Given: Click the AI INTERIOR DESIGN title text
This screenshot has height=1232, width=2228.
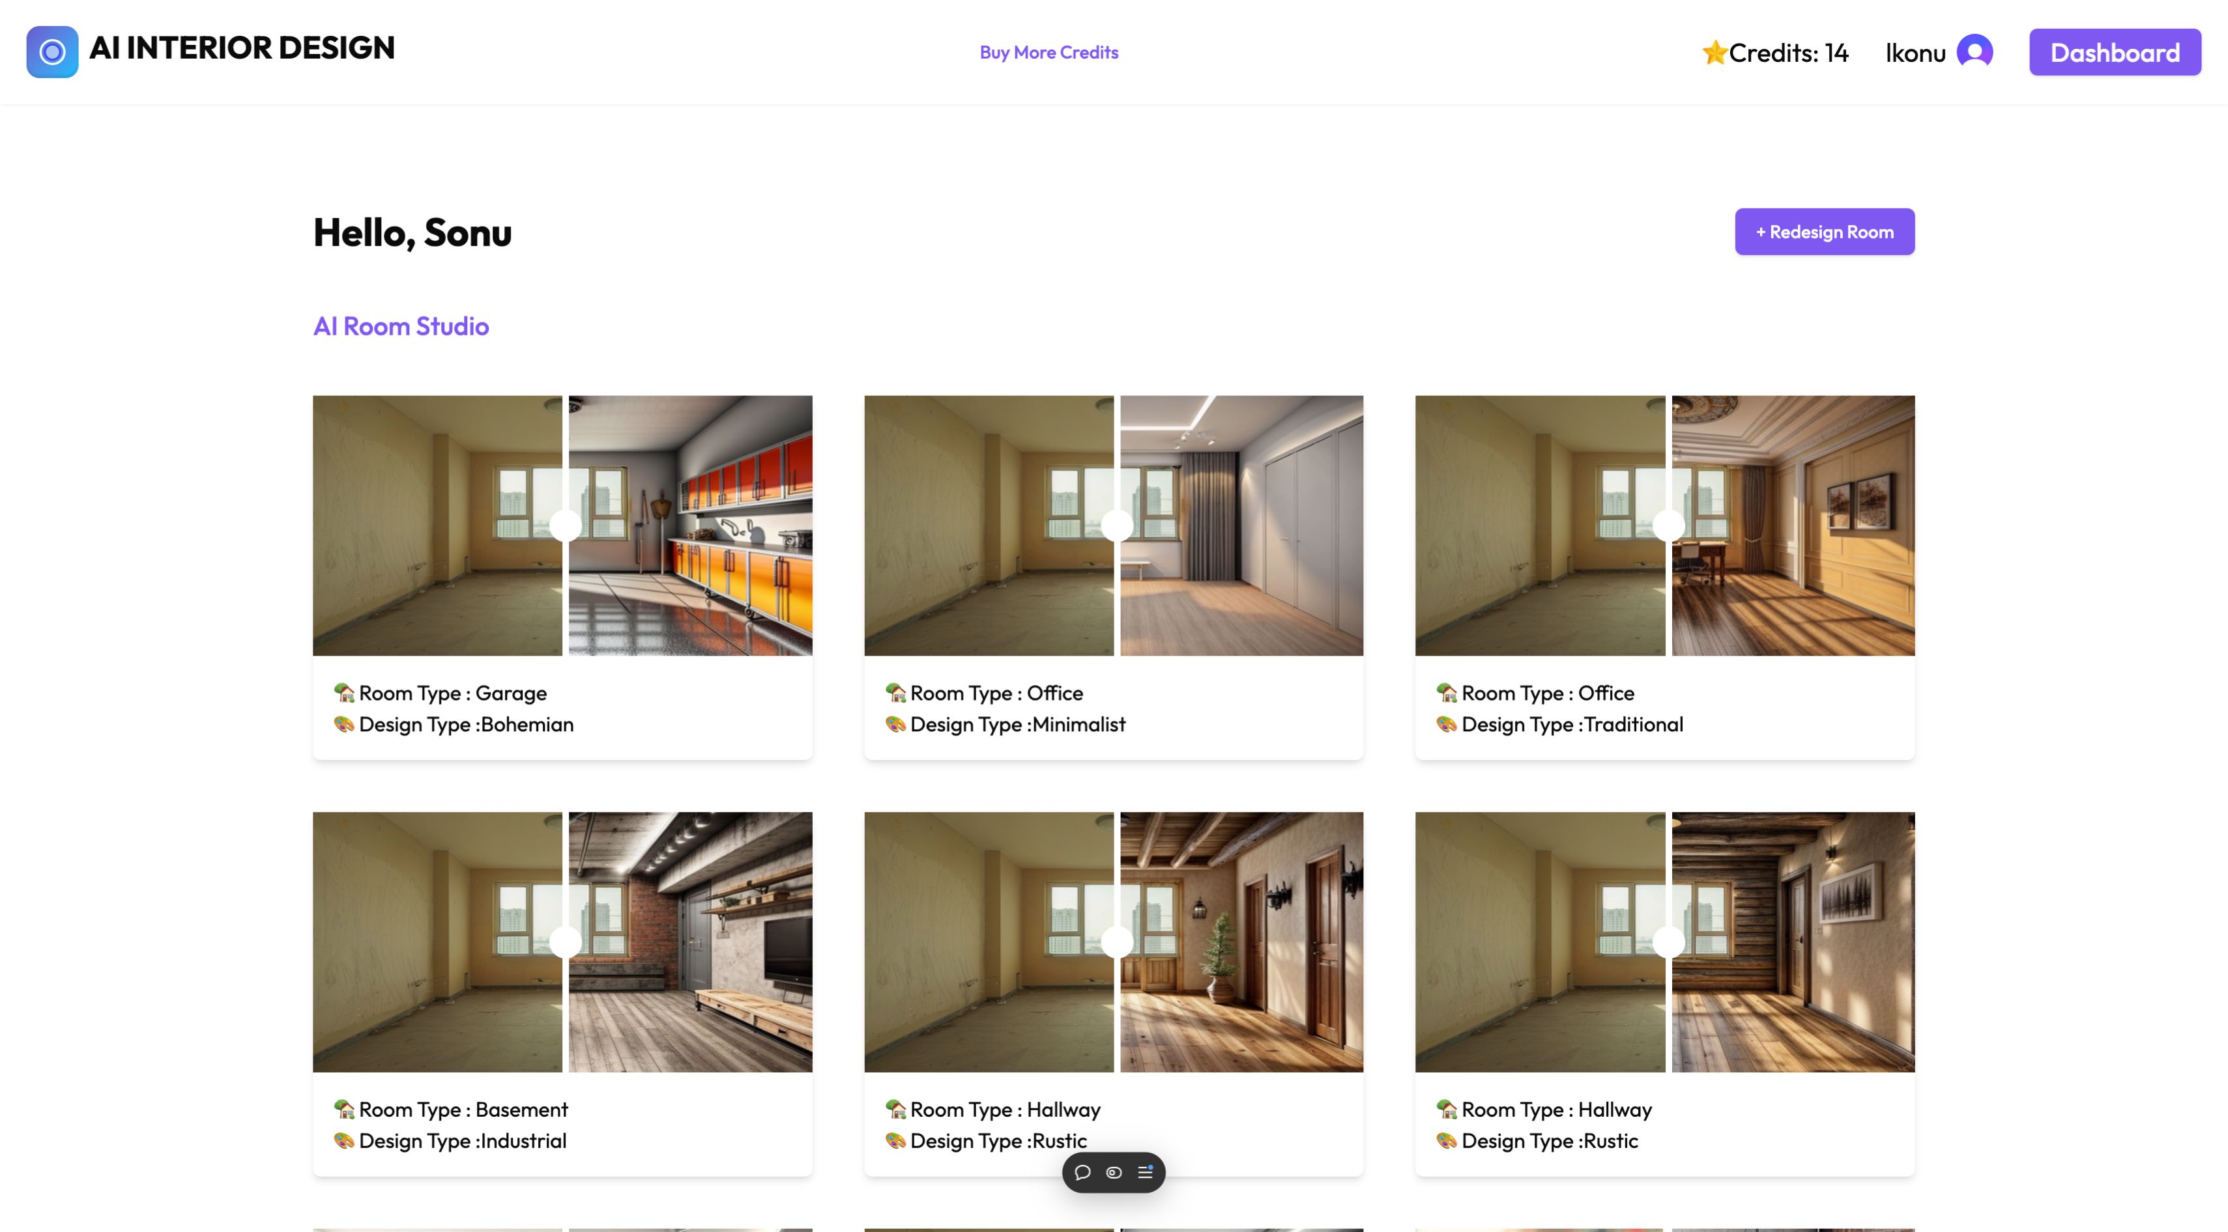Looking at the screenshot, I should (x=242, y=48).
